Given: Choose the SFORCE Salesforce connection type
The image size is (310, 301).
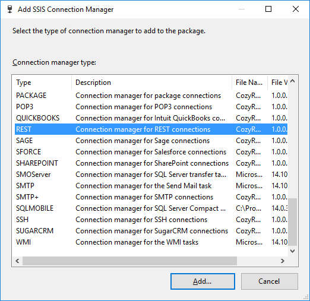Looking at the screenshot, I should (151, 152).
